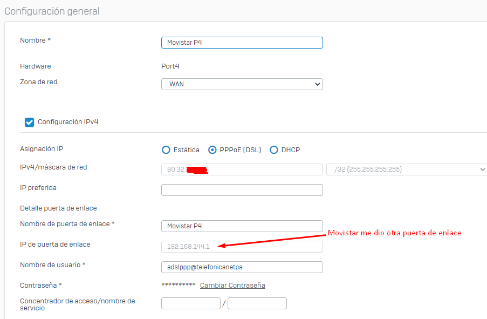This screenshot has width=487, height=319.
Task: Select the Nombre field containing Movistar P4
Action: click(242, 42)
